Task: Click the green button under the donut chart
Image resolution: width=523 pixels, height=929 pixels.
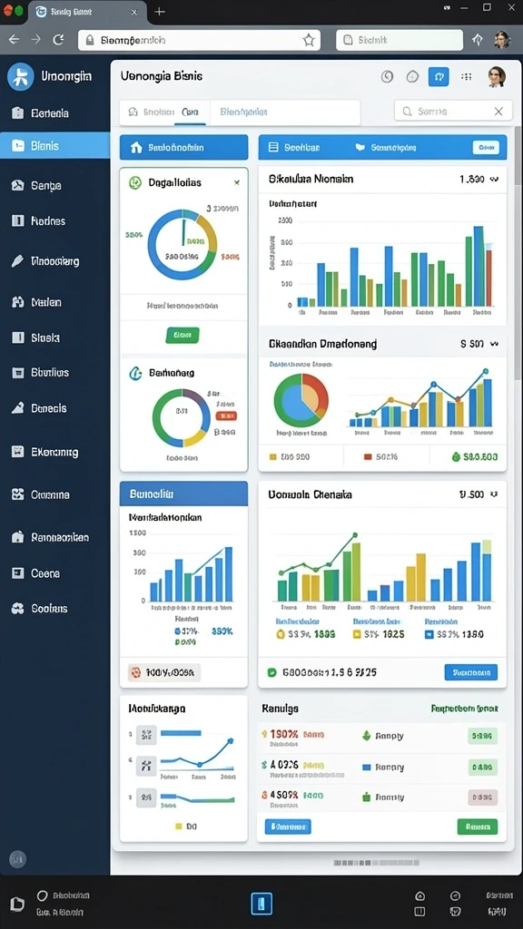Action: click(182, 336)
